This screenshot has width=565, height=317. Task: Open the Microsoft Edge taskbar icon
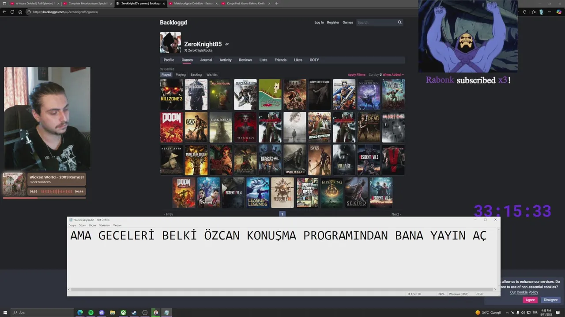click(x=80, y=313)
